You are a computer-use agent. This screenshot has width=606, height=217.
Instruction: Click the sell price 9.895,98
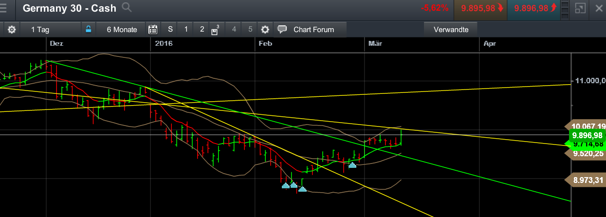(481, 8)
